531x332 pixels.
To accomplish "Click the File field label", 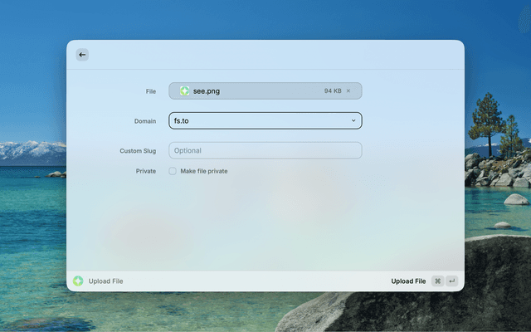I will pos(150,91).
